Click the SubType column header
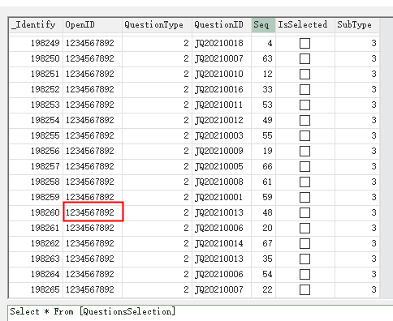Image resolution: width=393 pixels, height=321 pixels. click(357, 25)
